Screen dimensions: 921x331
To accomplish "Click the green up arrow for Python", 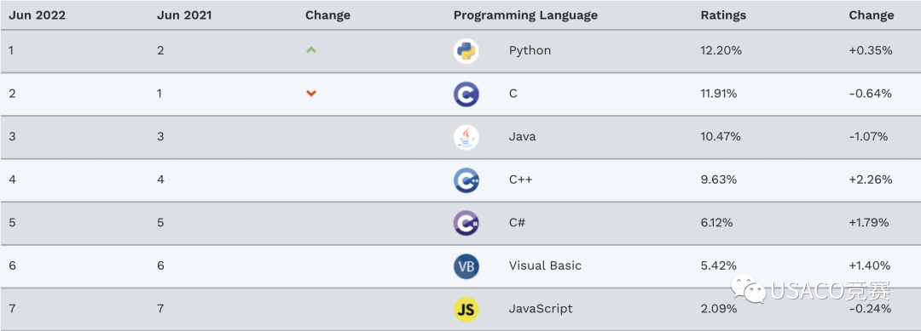I will pos(311,50).
